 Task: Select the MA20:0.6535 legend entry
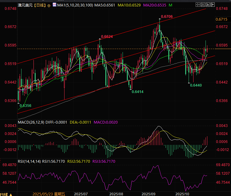tap(155, 6)
